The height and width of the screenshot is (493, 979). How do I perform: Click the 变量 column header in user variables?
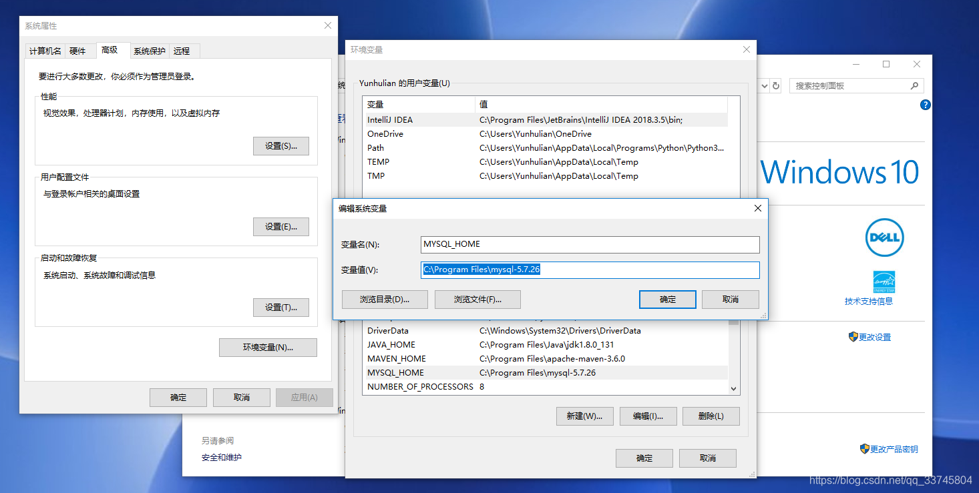[x=419, y=105]
